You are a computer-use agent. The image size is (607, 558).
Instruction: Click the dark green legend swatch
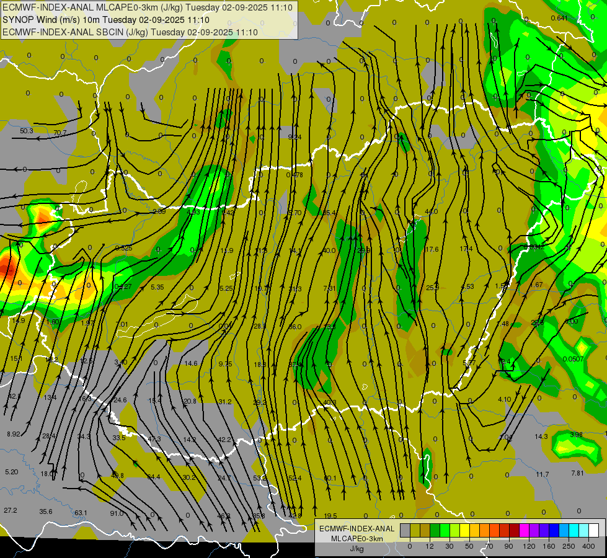435,530
